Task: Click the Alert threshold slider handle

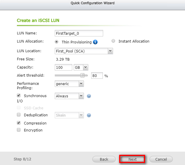Action: [82, 75]
